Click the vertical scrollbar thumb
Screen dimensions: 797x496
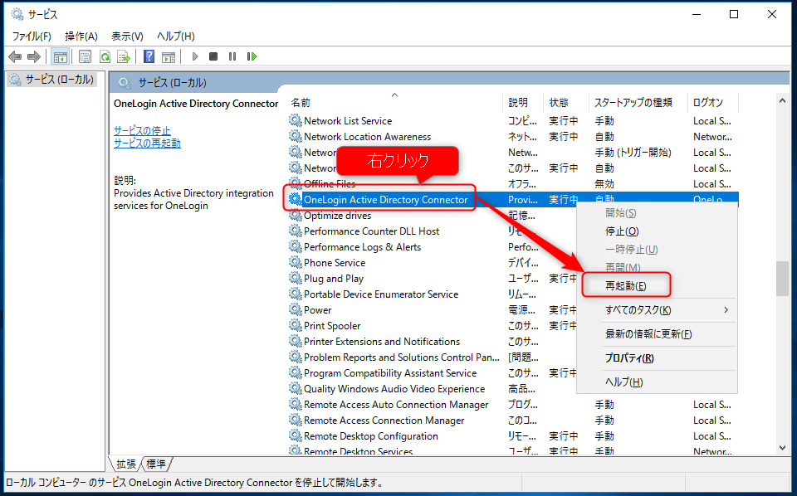pos(782,278)
